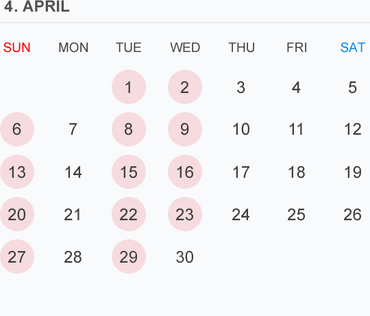Select highlighted Sunday April 20
This screenshot has height=316, width=370.
[17, 214]
